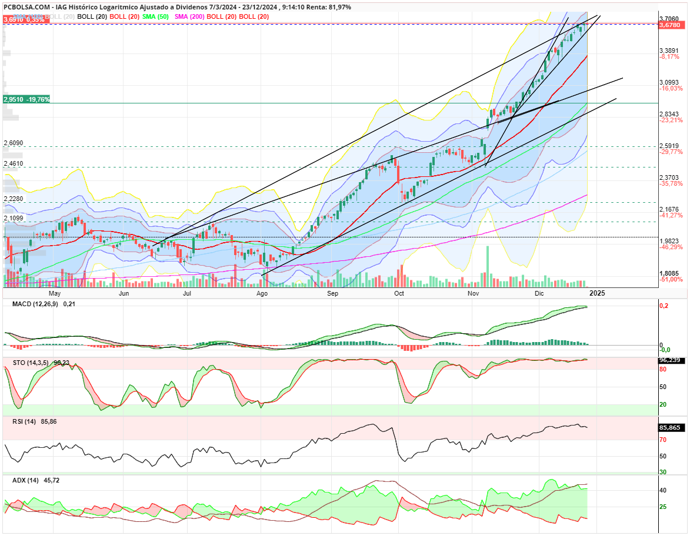690x536 pixels.
Task: Click the 1,8085 price axis value
Action: pos(669,273)
